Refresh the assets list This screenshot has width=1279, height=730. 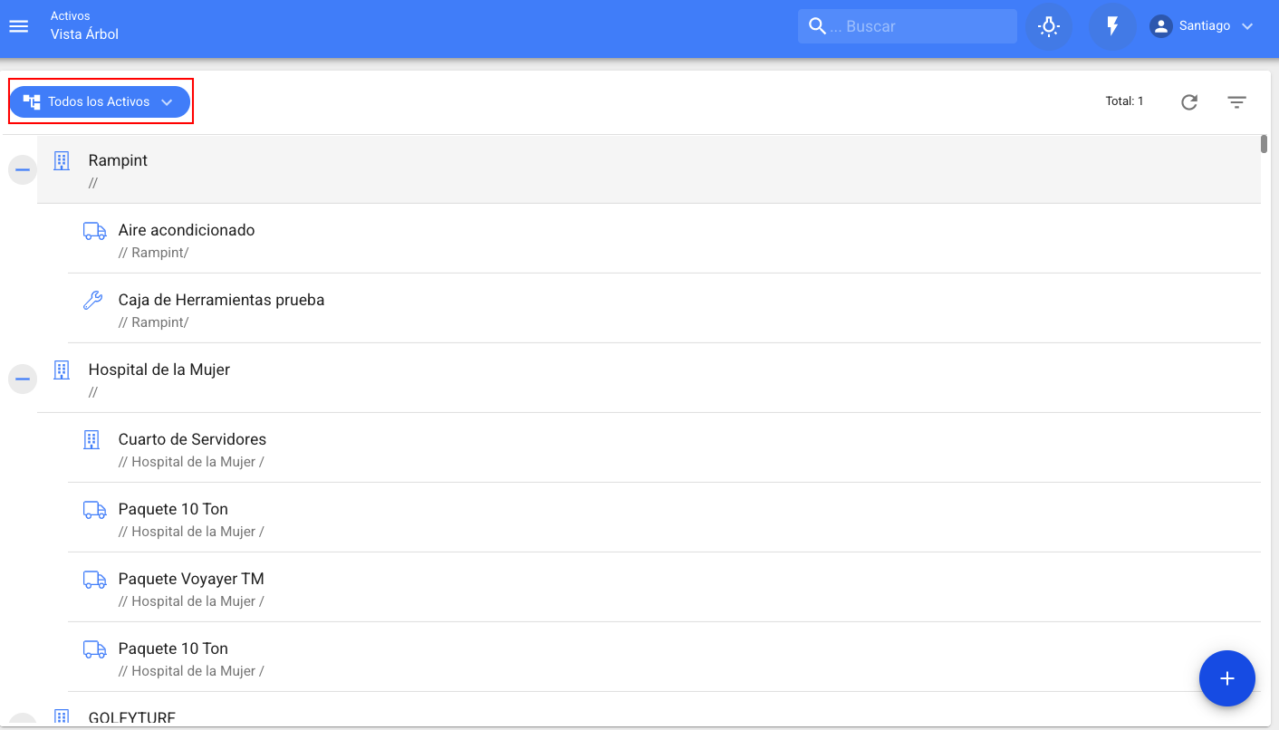(x=1189, y=102)
